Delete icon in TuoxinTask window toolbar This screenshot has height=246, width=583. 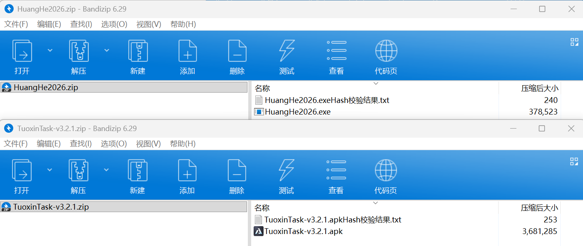(x=237, y=170)
